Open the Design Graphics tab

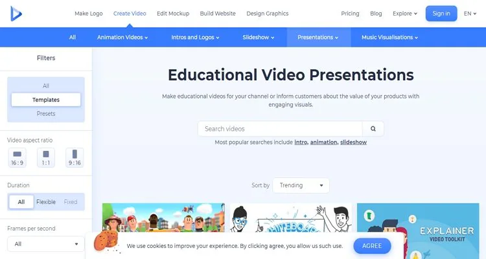tap(268, 14)
